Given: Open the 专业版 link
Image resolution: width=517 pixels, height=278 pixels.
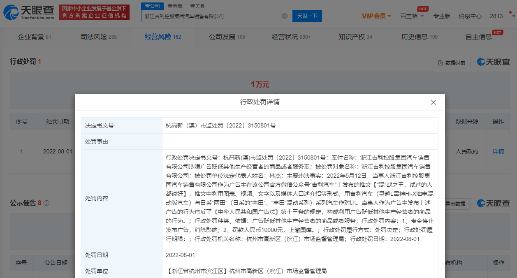Looking at the screenshot, I should click(x=442, y=16).
